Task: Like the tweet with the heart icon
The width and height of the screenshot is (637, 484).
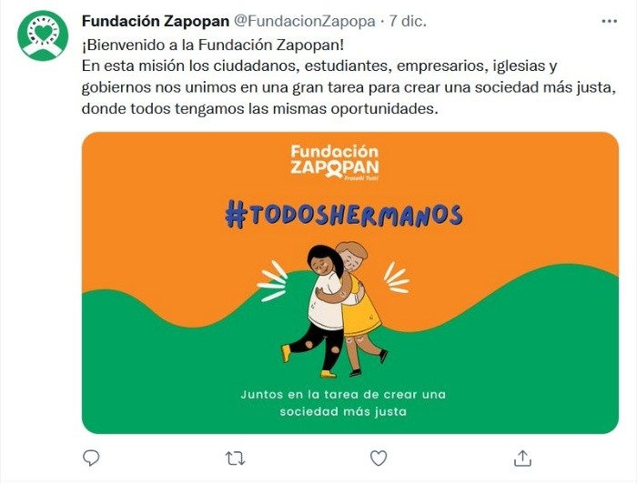Action: (379, 458)
